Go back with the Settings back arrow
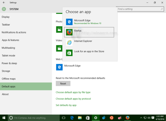Viewport: 166px width, 121px height. [x=4, y=2]
